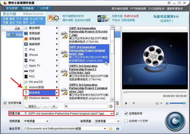
Task: Click 玩游戏送狸窝VIP banner
Action: [x=166, y=17]
